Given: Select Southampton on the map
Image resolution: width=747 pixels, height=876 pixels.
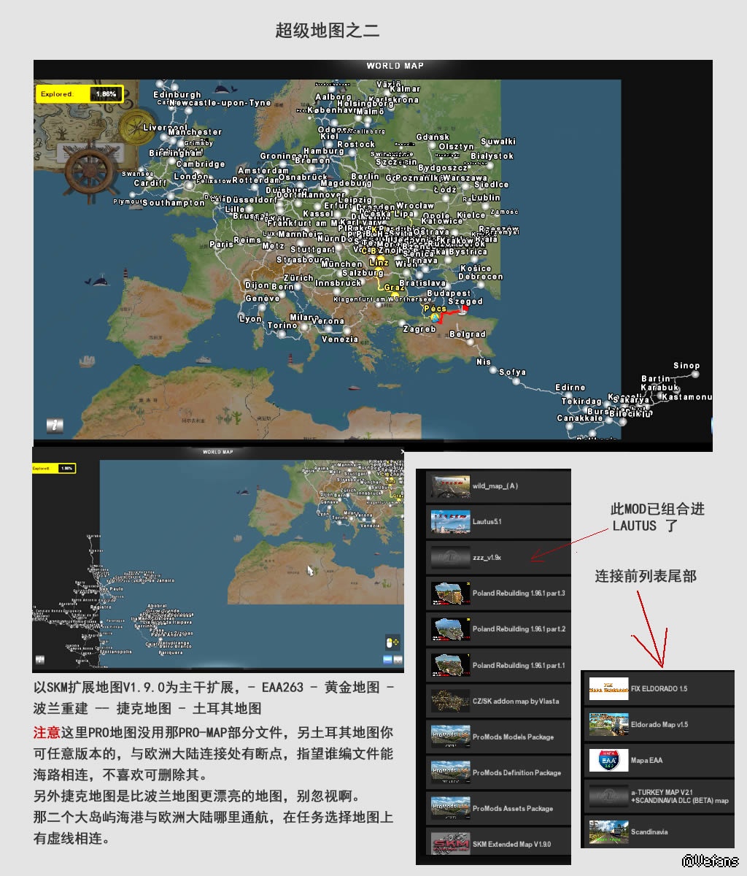Looking at the screenshot, I should pos(174,203).
